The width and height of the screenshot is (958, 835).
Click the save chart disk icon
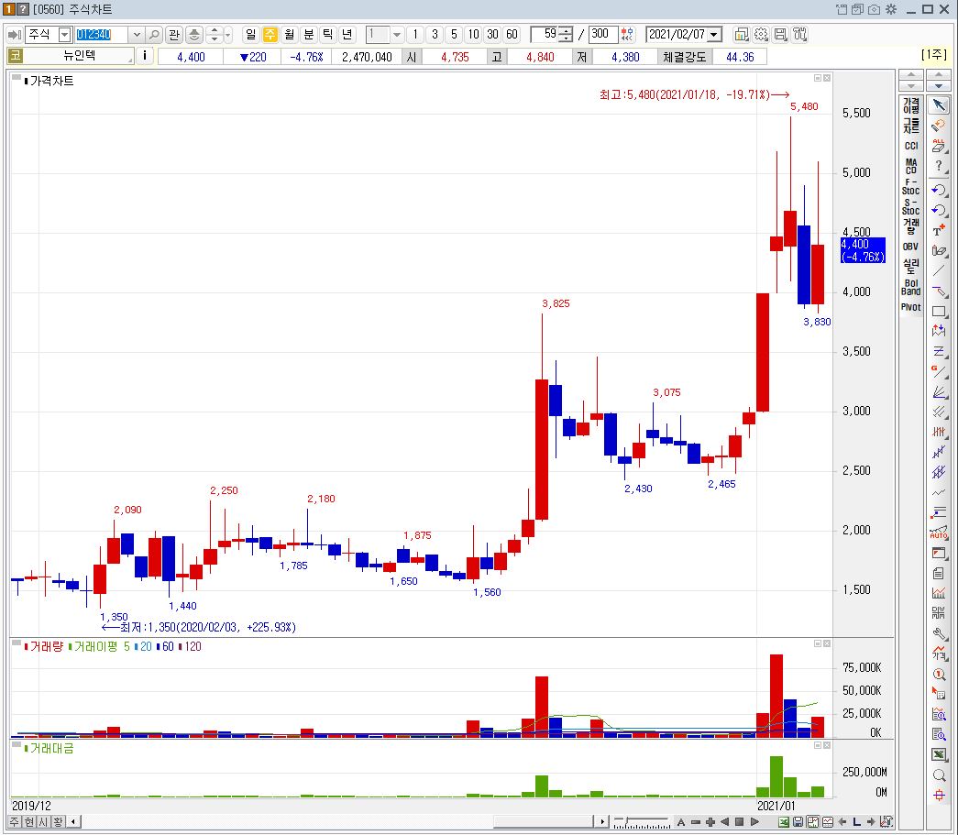point(780,35)
